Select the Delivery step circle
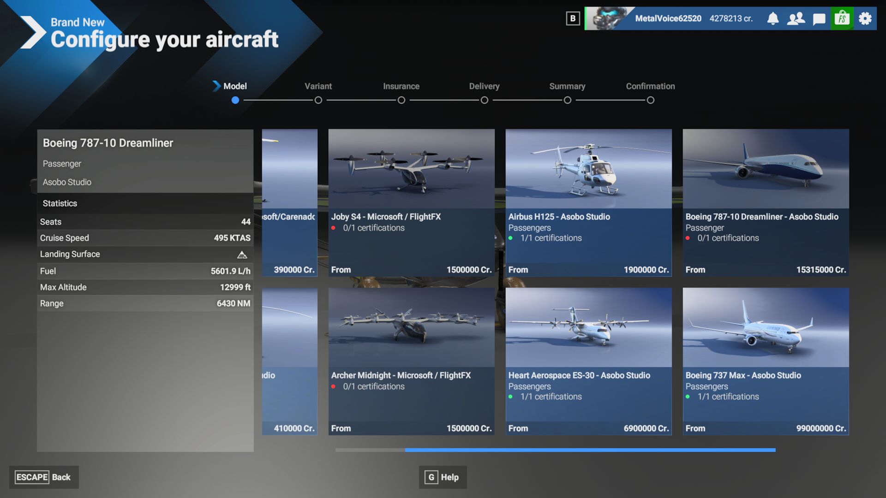The height and width of the screenshot is (498, 886). [x=485, y=100]
